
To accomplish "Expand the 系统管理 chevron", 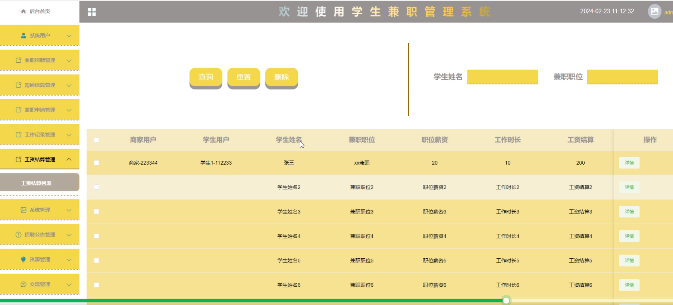I will click(69, 210).
